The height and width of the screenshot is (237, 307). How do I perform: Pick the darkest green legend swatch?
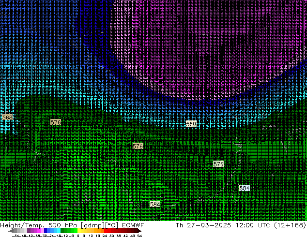click(x=62, y=230)
